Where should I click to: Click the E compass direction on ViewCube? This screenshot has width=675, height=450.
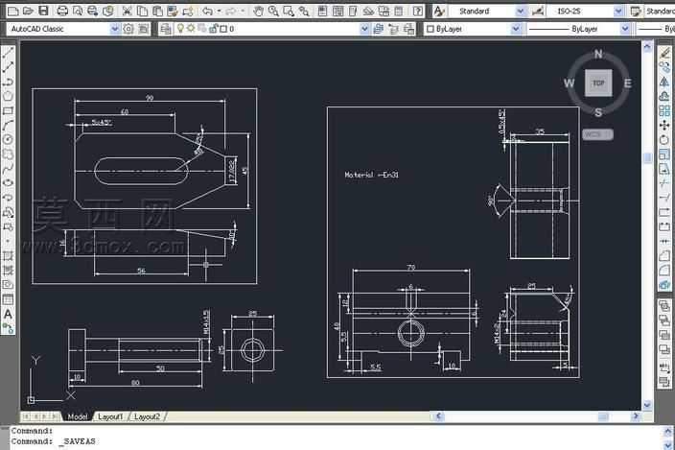628,83
